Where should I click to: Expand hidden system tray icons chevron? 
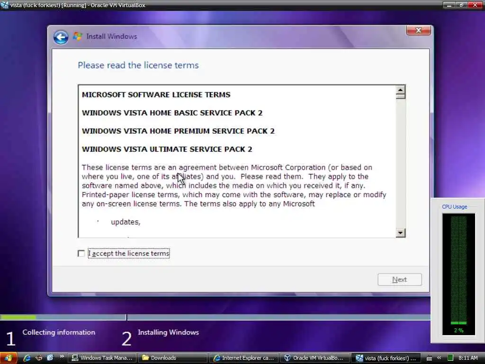point(439,358)
